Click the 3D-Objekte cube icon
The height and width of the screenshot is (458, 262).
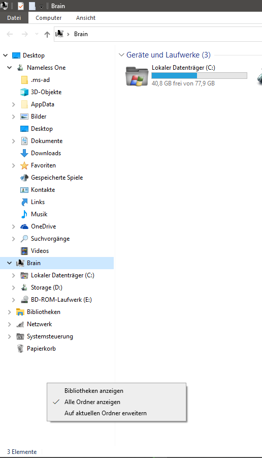tap(24, 92)
